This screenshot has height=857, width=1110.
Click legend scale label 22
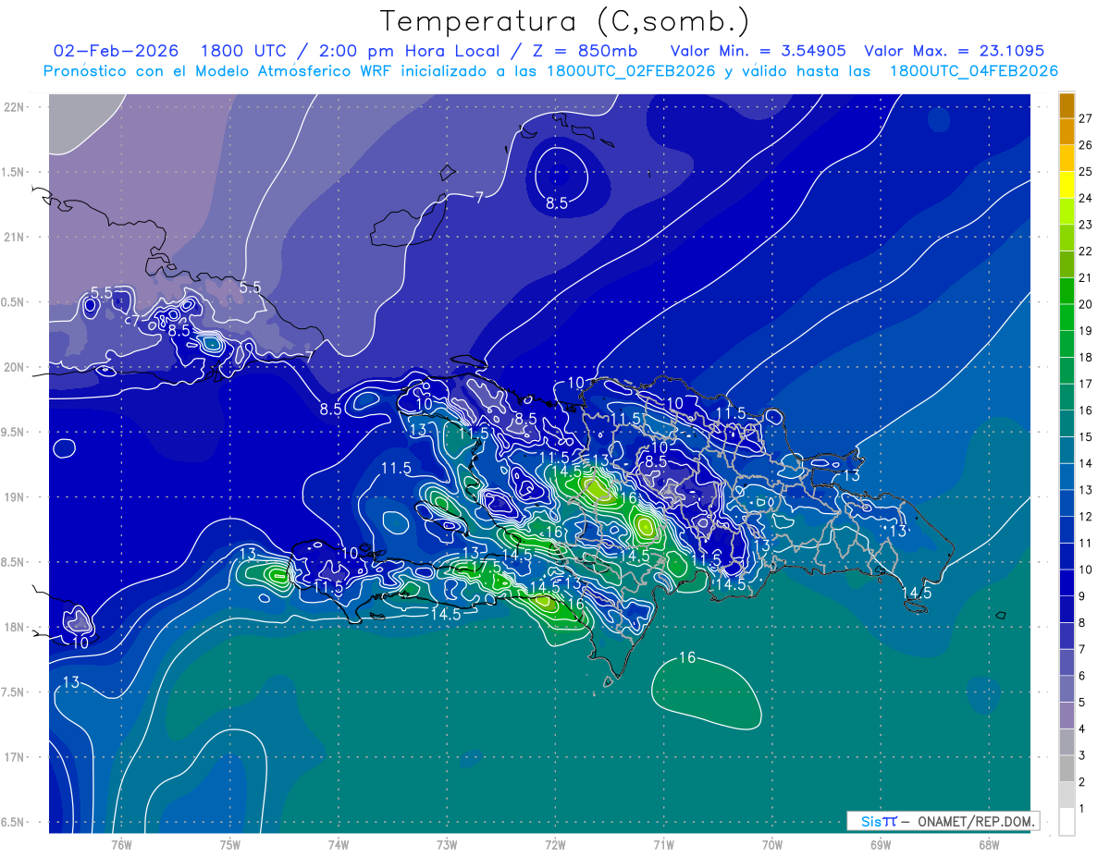pos(1085,251)
